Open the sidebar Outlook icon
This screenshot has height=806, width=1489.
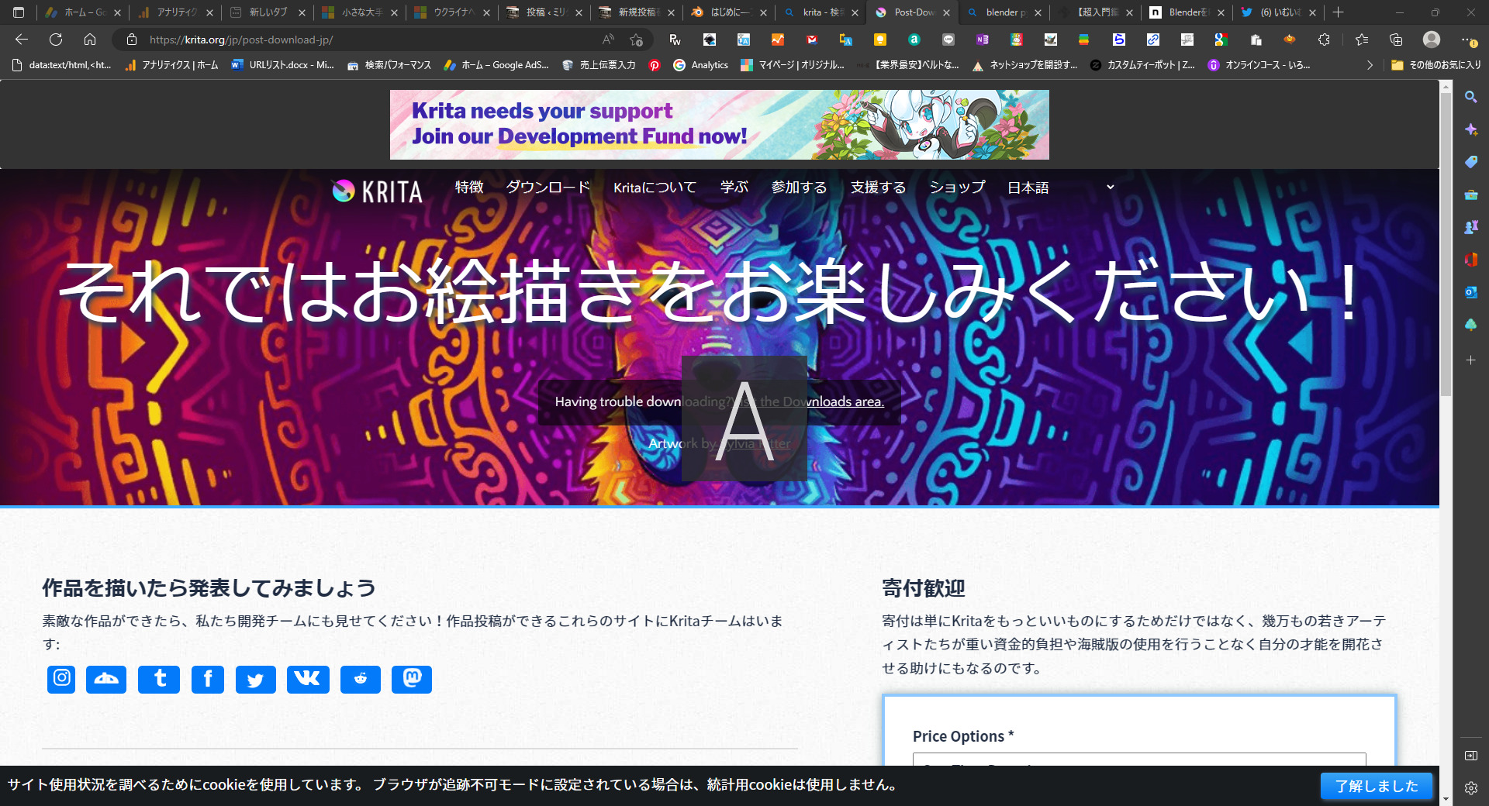point(1470,292)
